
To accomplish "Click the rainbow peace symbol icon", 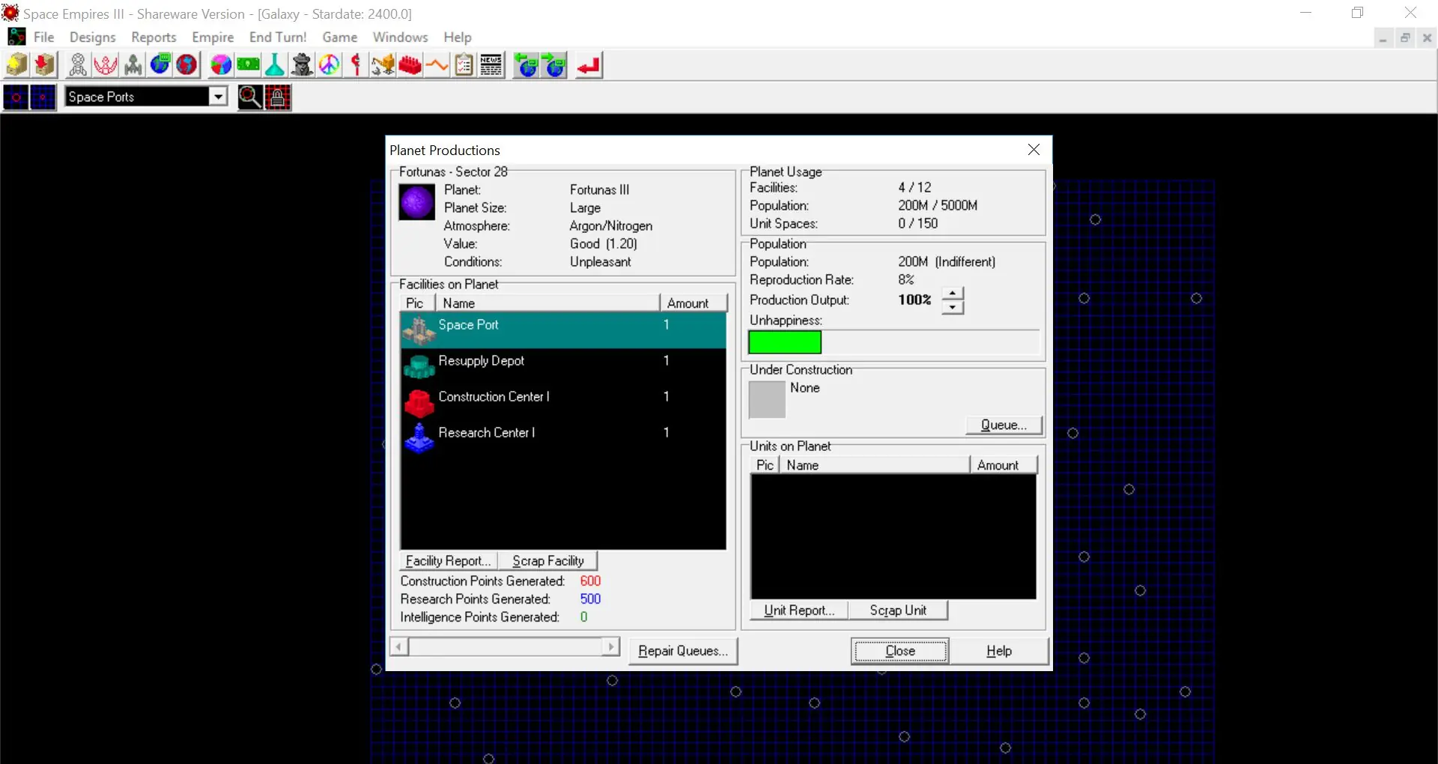I will coord(329,66).
